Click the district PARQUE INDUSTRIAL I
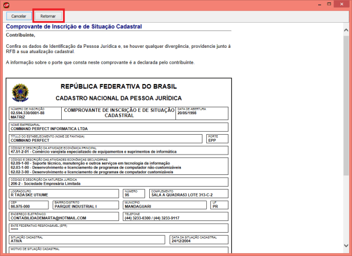 tap(76, 206)
